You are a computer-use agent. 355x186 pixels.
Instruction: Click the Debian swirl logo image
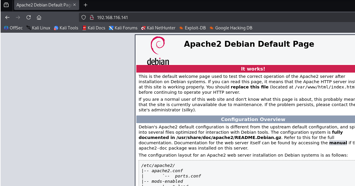[x=158, y=51]
